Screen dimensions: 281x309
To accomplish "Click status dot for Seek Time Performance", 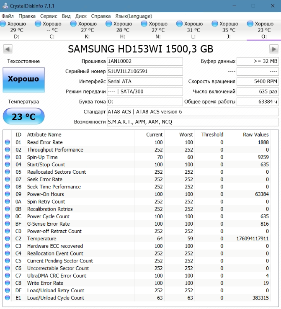I will 8,187.
